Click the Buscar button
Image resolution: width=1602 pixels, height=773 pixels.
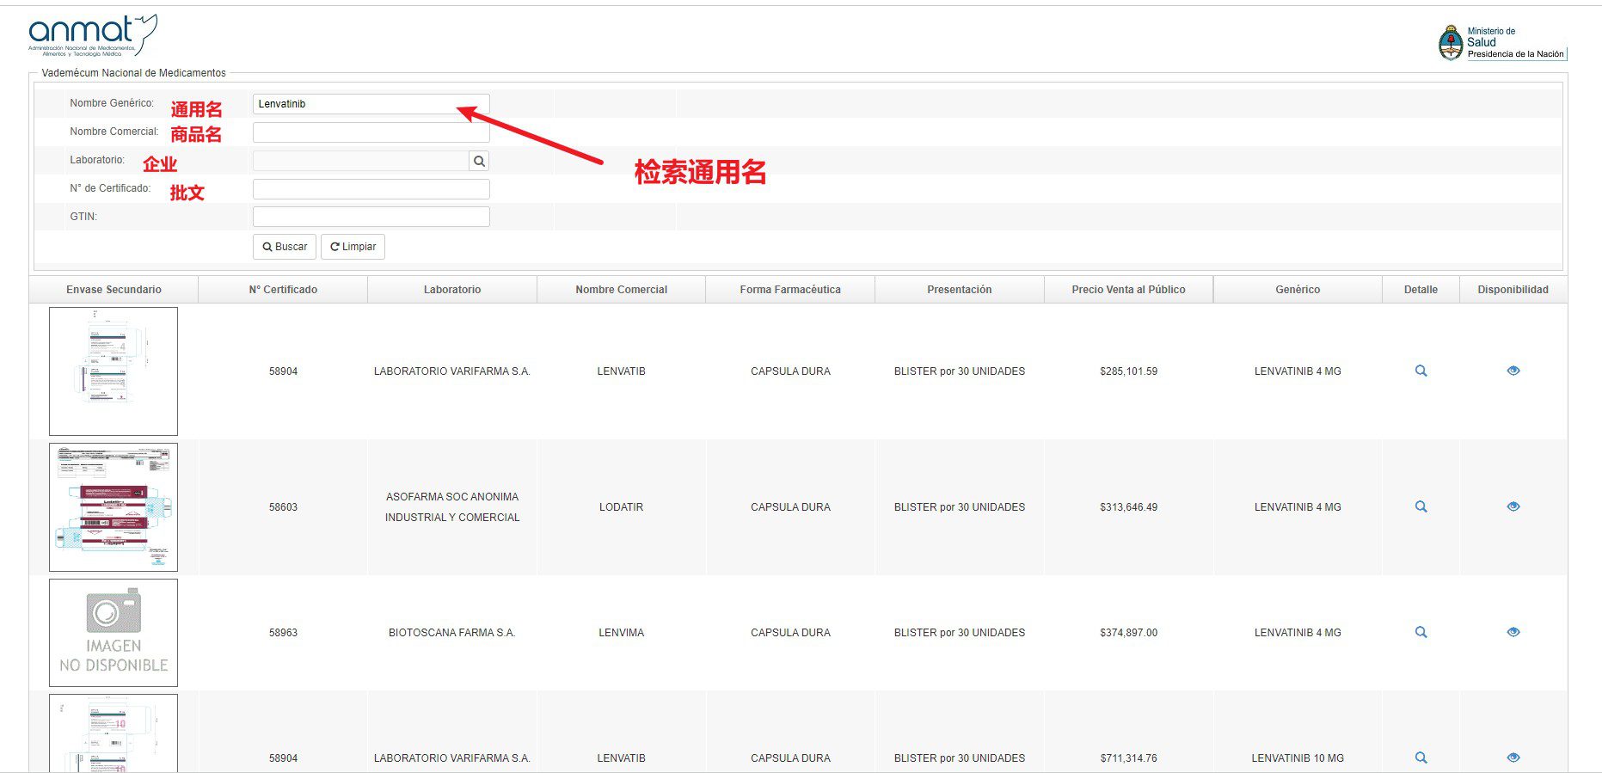[x=285, y=247]
